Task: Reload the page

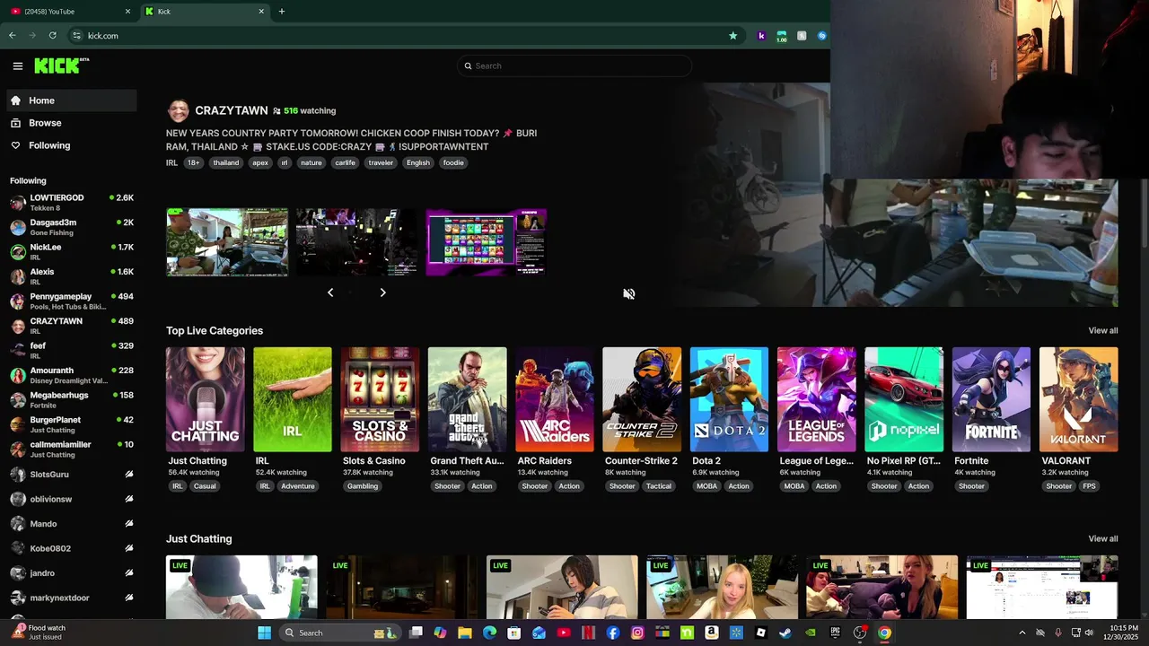Action: [52, 36]
